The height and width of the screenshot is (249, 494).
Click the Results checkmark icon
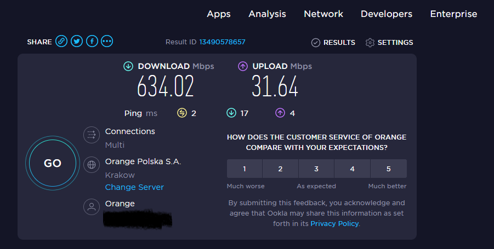[x=316, y=43]
